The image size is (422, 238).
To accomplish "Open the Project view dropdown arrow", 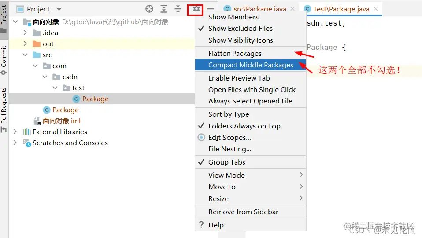I will (x=59, y=9).
